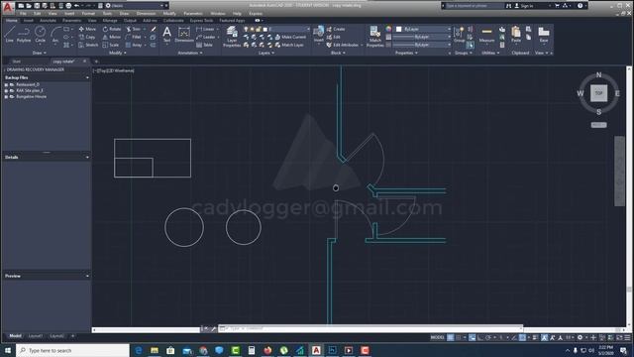Toggle layer on/off lightbulb icon
This screenshot has height=357, width=634.
pos(246,29)
